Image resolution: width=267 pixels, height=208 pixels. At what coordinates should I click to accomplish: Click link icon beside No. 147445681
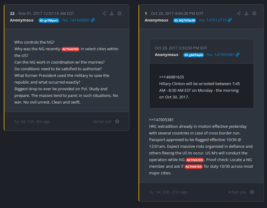click(93, 20)
